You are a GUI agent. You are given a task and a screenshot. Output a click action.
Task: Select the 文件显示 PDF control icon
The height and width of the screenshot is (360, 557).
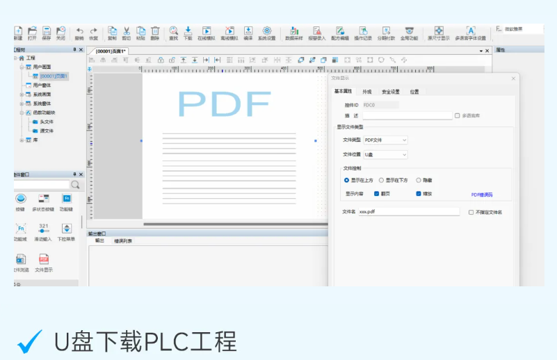(x=44, y=260)
